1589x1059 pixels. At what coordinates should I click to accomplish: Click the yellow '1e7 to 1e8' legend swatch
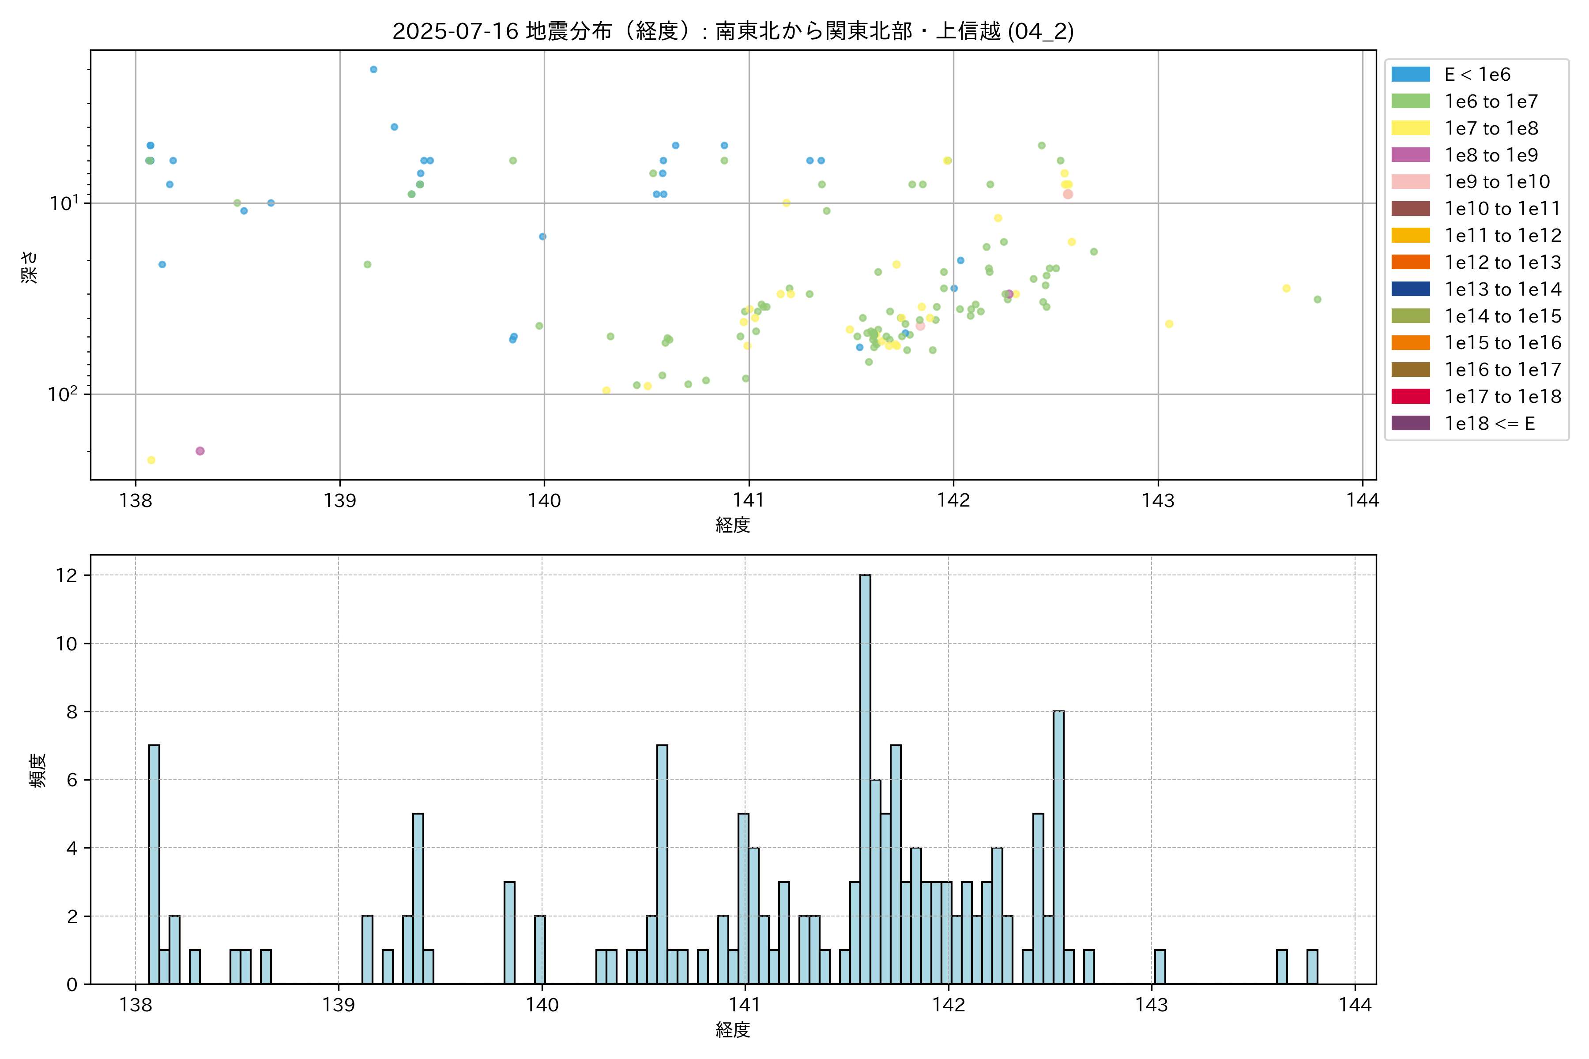click(1410, 128)
